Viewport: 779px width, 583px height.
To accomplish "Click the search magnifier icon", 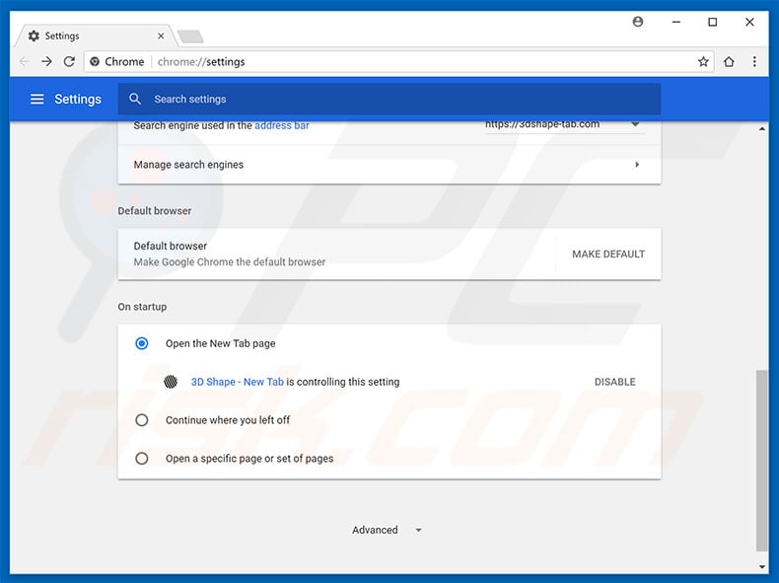I will point(135,99).
